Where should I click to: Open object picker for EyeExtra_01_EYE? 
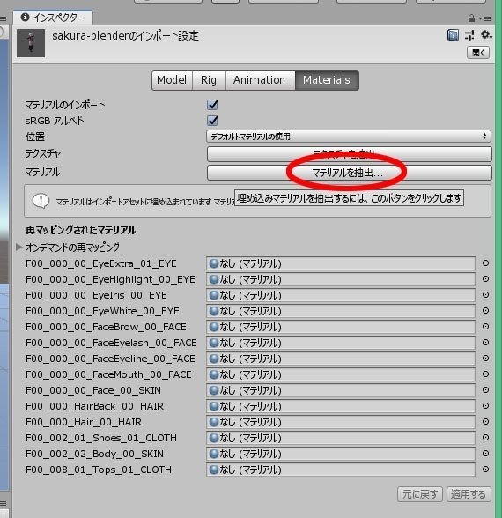point(485,263)
